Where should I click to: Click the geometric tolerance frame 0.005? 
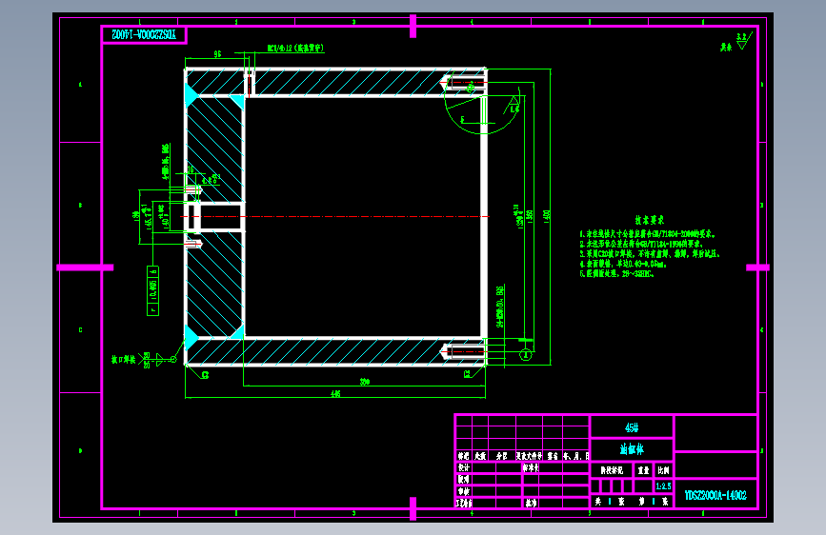pyautogui.click(x=152, y=290)
